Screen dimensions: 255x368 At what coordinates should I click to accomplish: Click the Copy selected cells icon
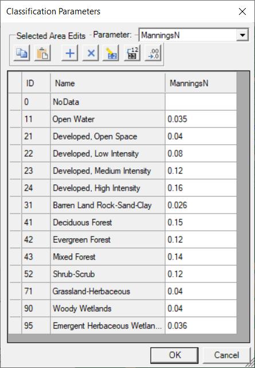coord(22,53)
